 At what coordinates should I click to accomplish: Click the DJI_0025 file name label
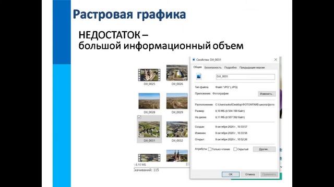[x=149, y=84]
